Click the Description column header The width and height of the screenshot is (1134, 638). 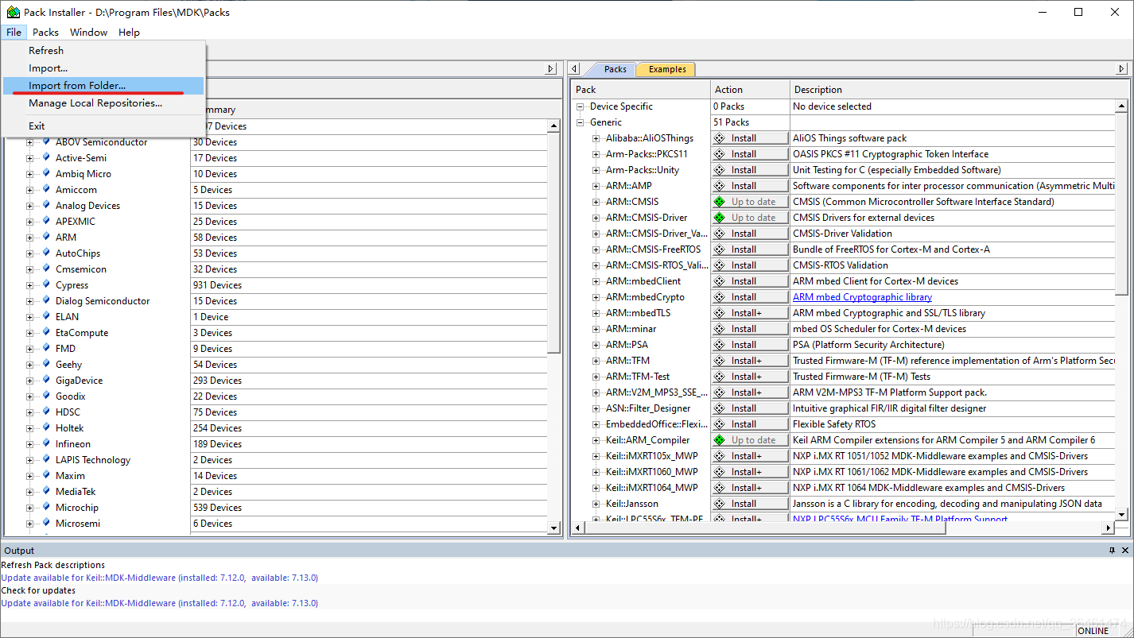(x=959, y=90)
